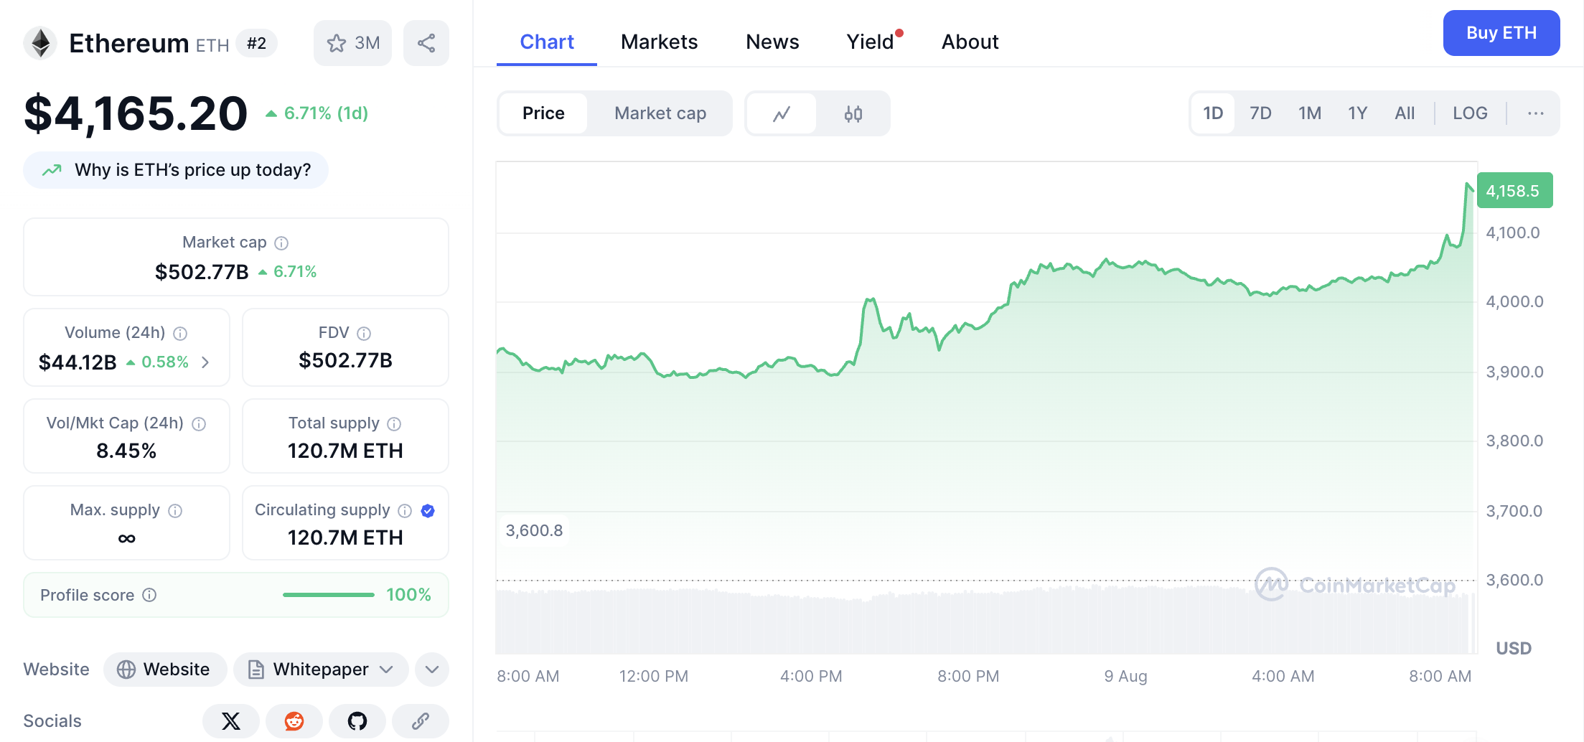Open the About tab
Screen dimensions: 1584x742
970,42
